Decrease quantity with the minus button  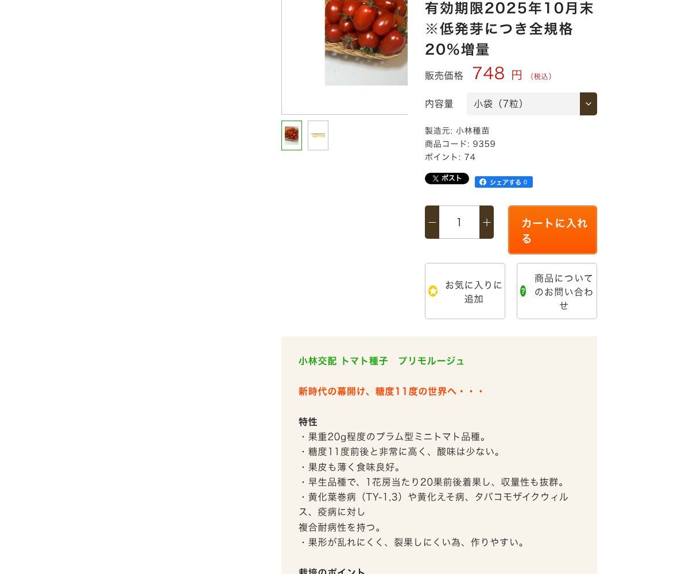pos(432,222)
